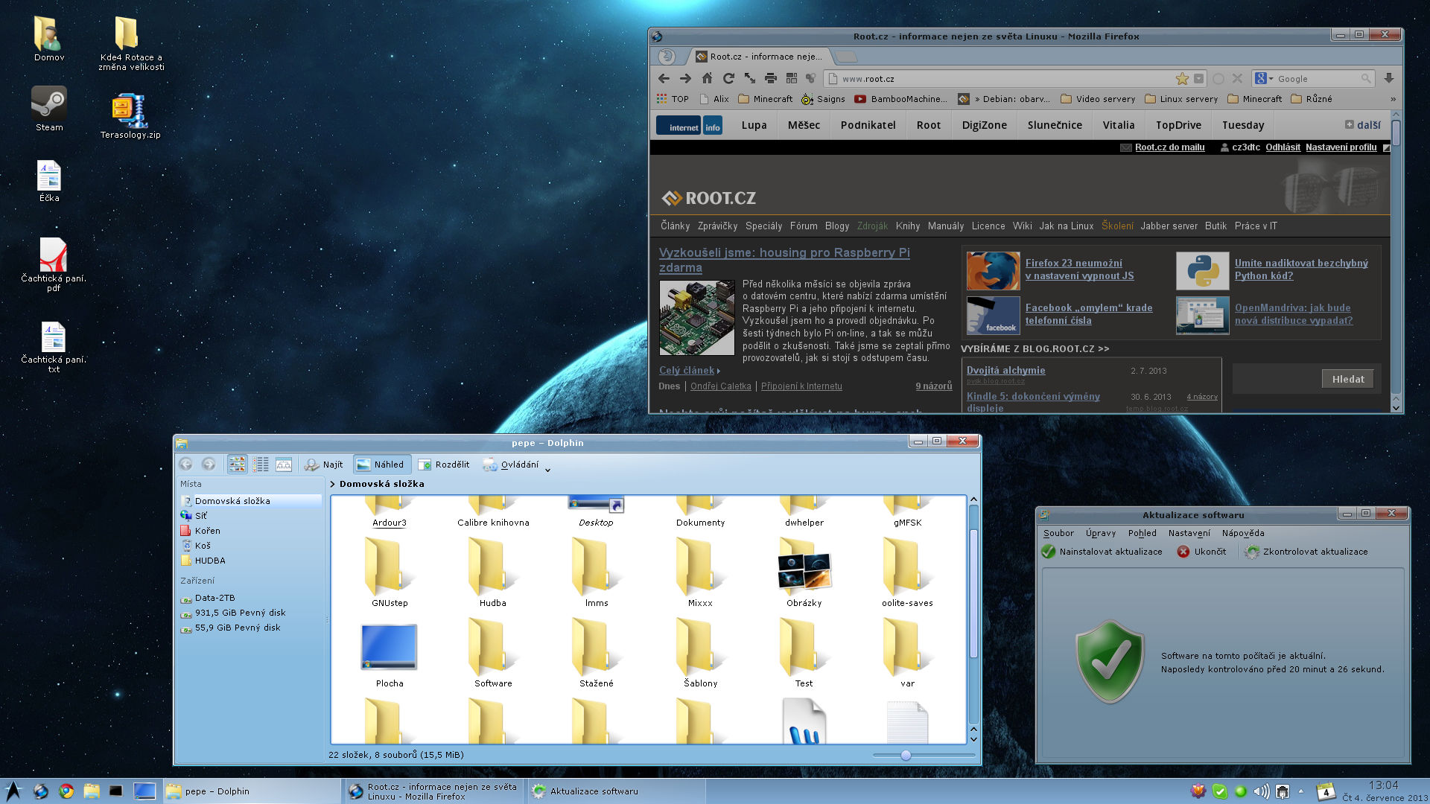This screenshot has height=804, width=1430.
Task: Reload the page in Firefox
Action: pos(728,79)
